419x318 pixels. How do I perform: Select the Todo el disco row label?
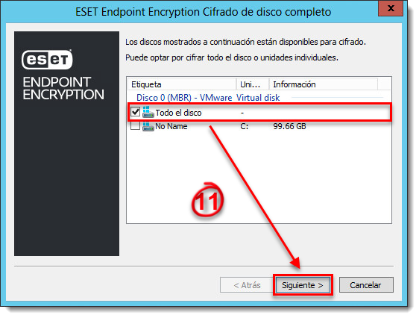click(x=178, y=113)
